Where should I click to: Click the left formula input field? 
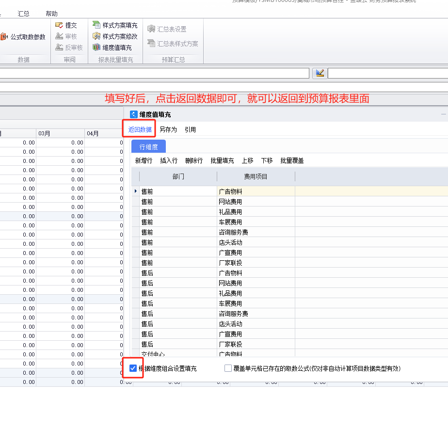pyautogui.click(x=154, y=73)
